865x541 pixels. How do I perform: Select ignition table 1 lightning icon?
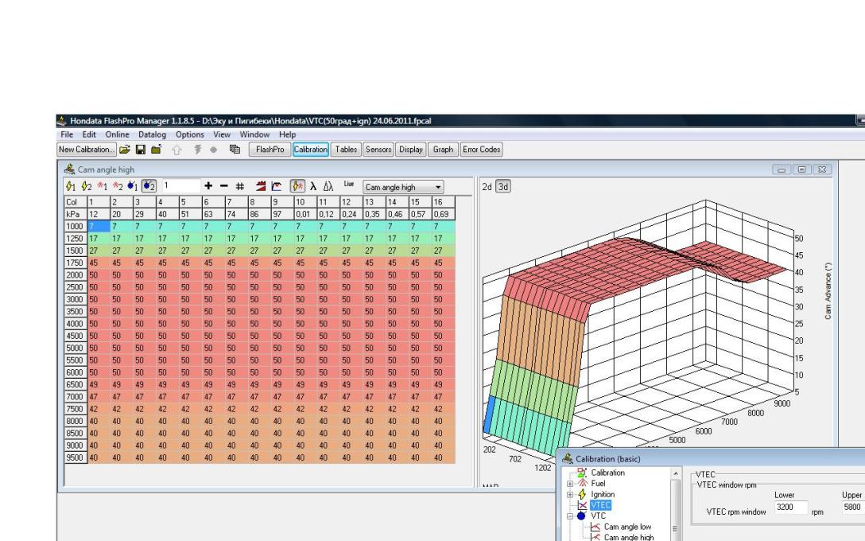71,187
